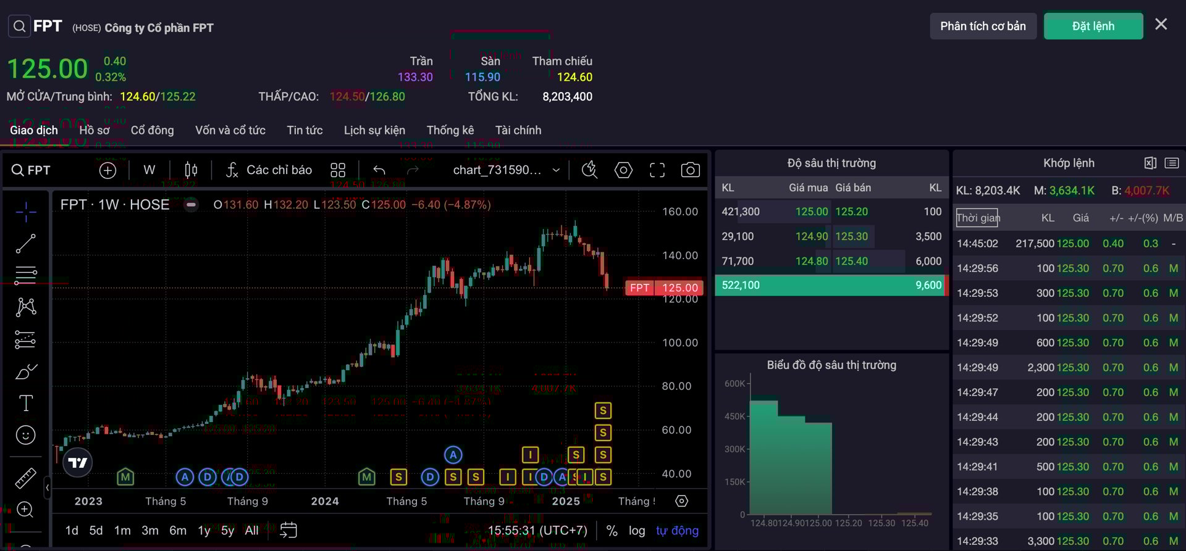The image size is (1186, 551).
Task: Enable tự động auto scale
Action: (x=677, y=531)
